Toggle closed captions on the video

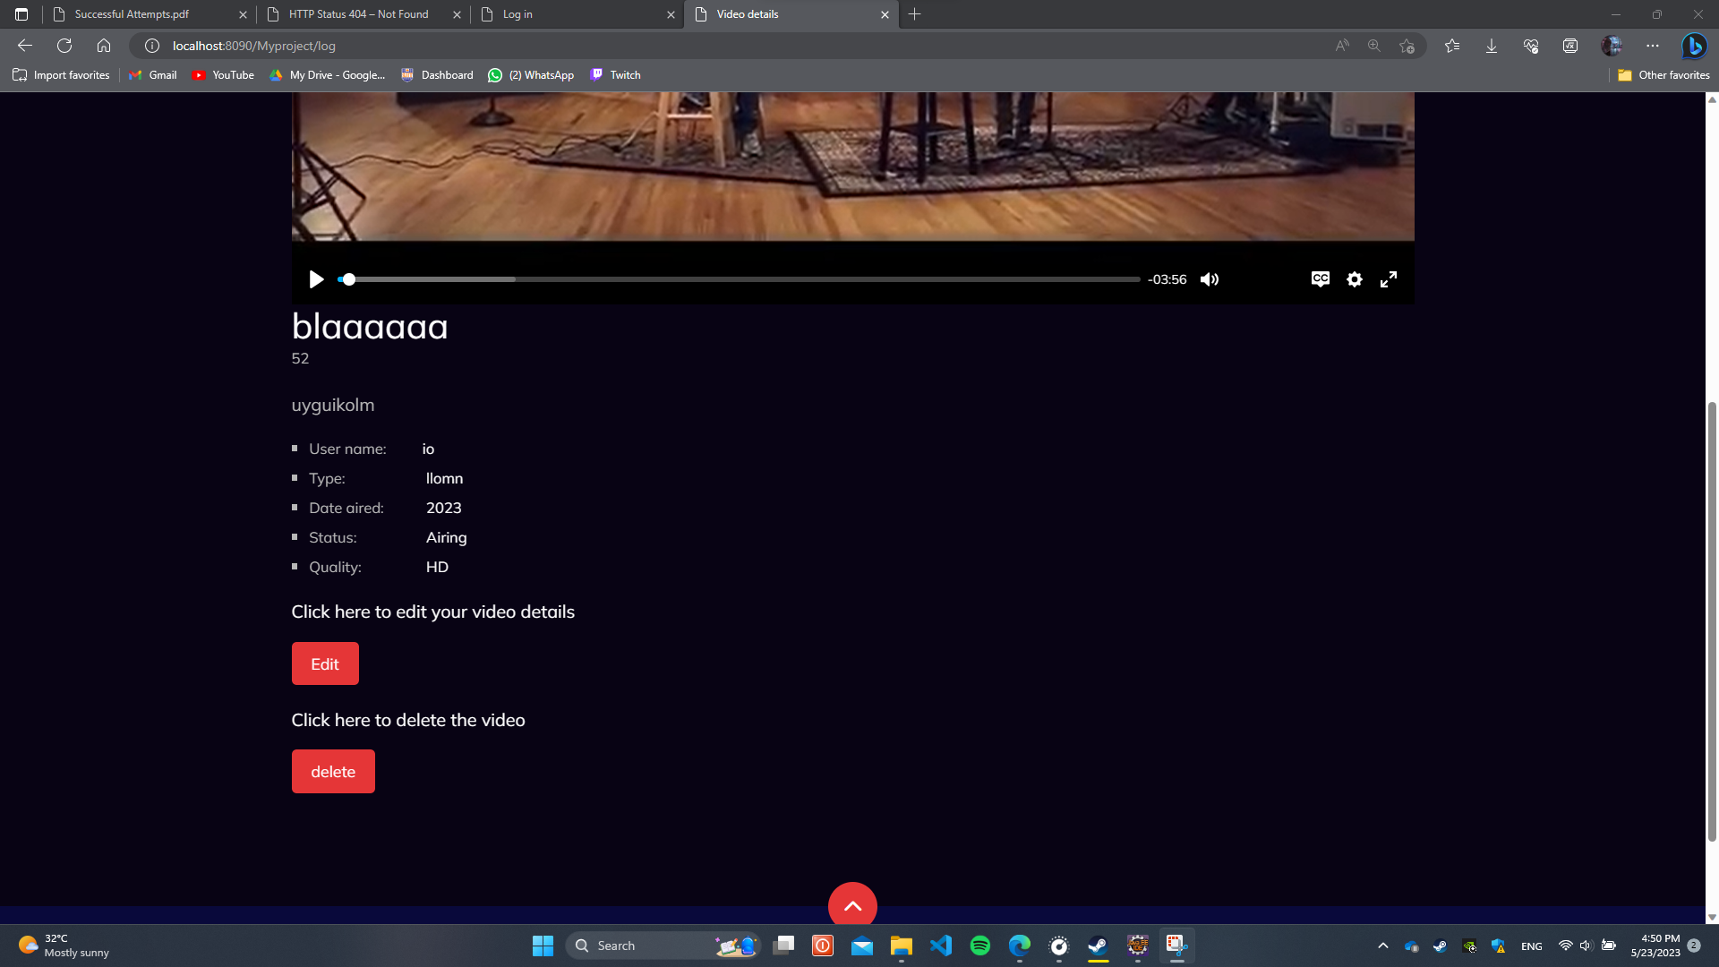1320,279
